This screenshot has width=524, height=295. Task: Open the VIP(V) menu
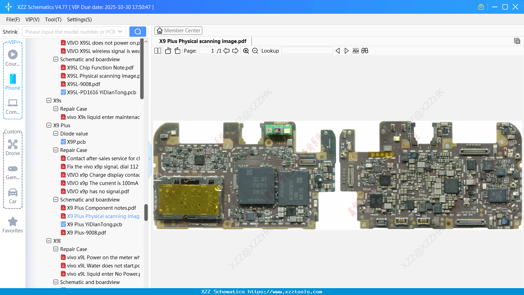click(x=32, y=20)
